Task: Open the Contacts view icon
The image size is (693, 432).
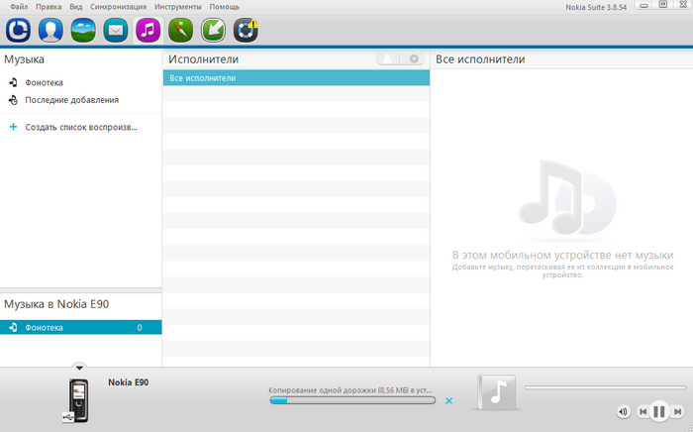Action: [x=50, y=30]
